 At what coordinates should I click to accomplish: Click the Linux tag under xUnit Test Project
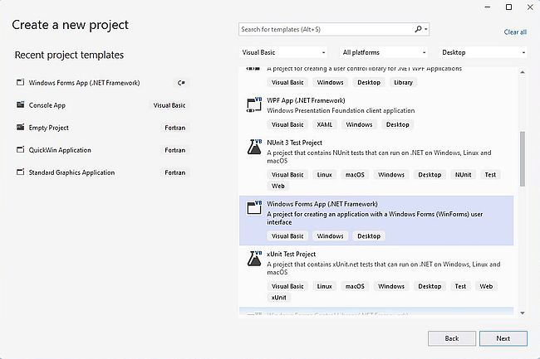click(324, 286)
